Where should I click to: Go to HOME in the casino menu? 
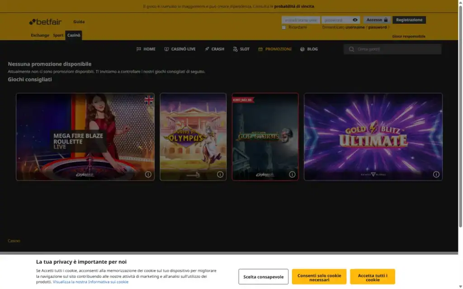click(146, 49)
